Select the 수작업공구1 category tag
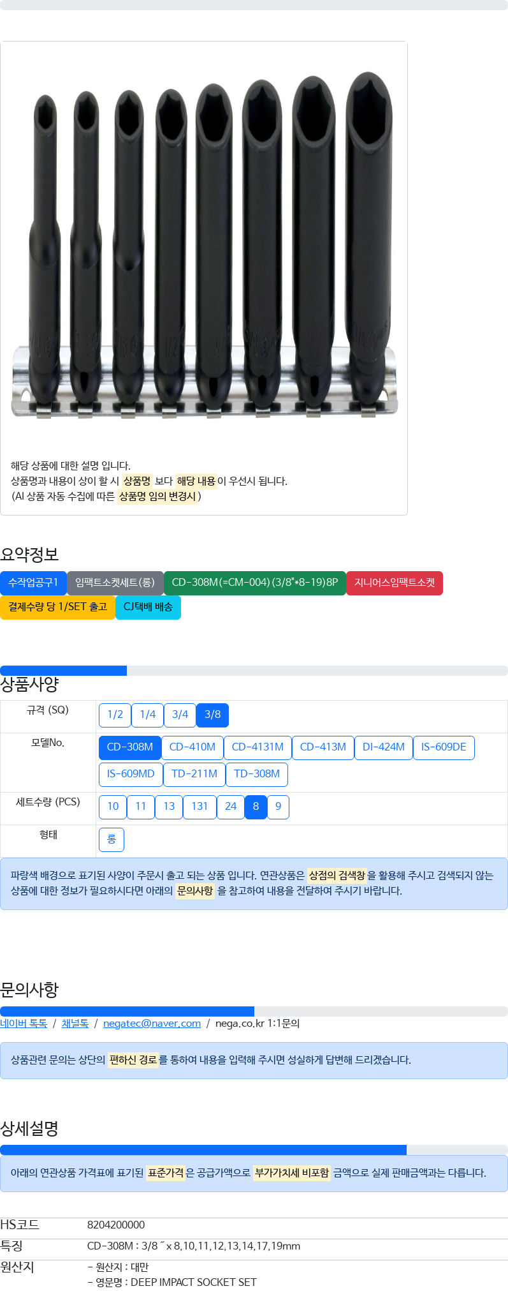The height and width of the screenshot is (1291, 508). coord(33,583)
